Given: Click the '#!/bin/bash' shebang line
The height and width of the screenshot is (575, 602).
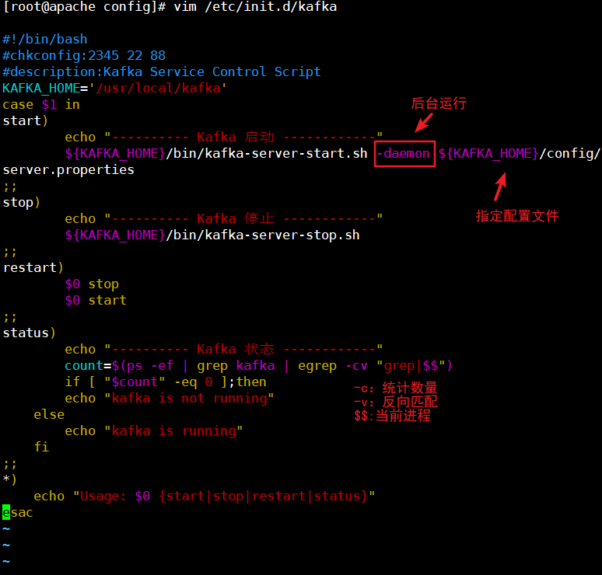Looking at the screenshot, I should coord(45,40).
